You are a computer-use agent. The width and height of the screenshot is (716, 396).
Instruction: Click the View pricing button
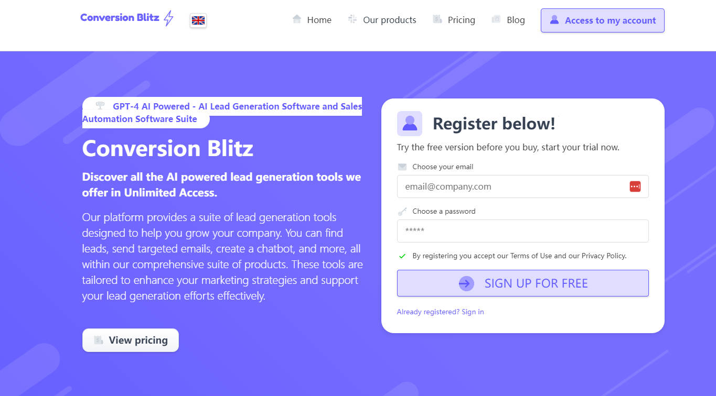(131, 340)
